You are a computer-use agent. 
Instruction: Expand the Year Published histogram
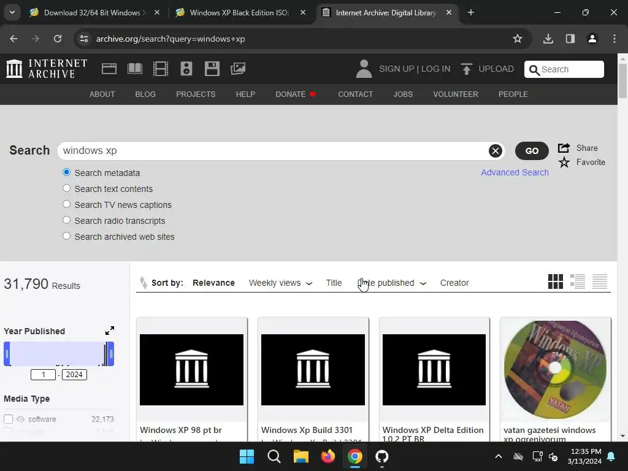[110, 331]
